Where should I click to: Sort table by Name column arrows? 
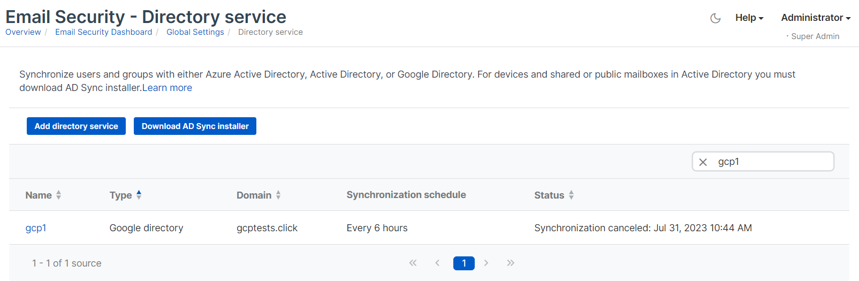58,195
